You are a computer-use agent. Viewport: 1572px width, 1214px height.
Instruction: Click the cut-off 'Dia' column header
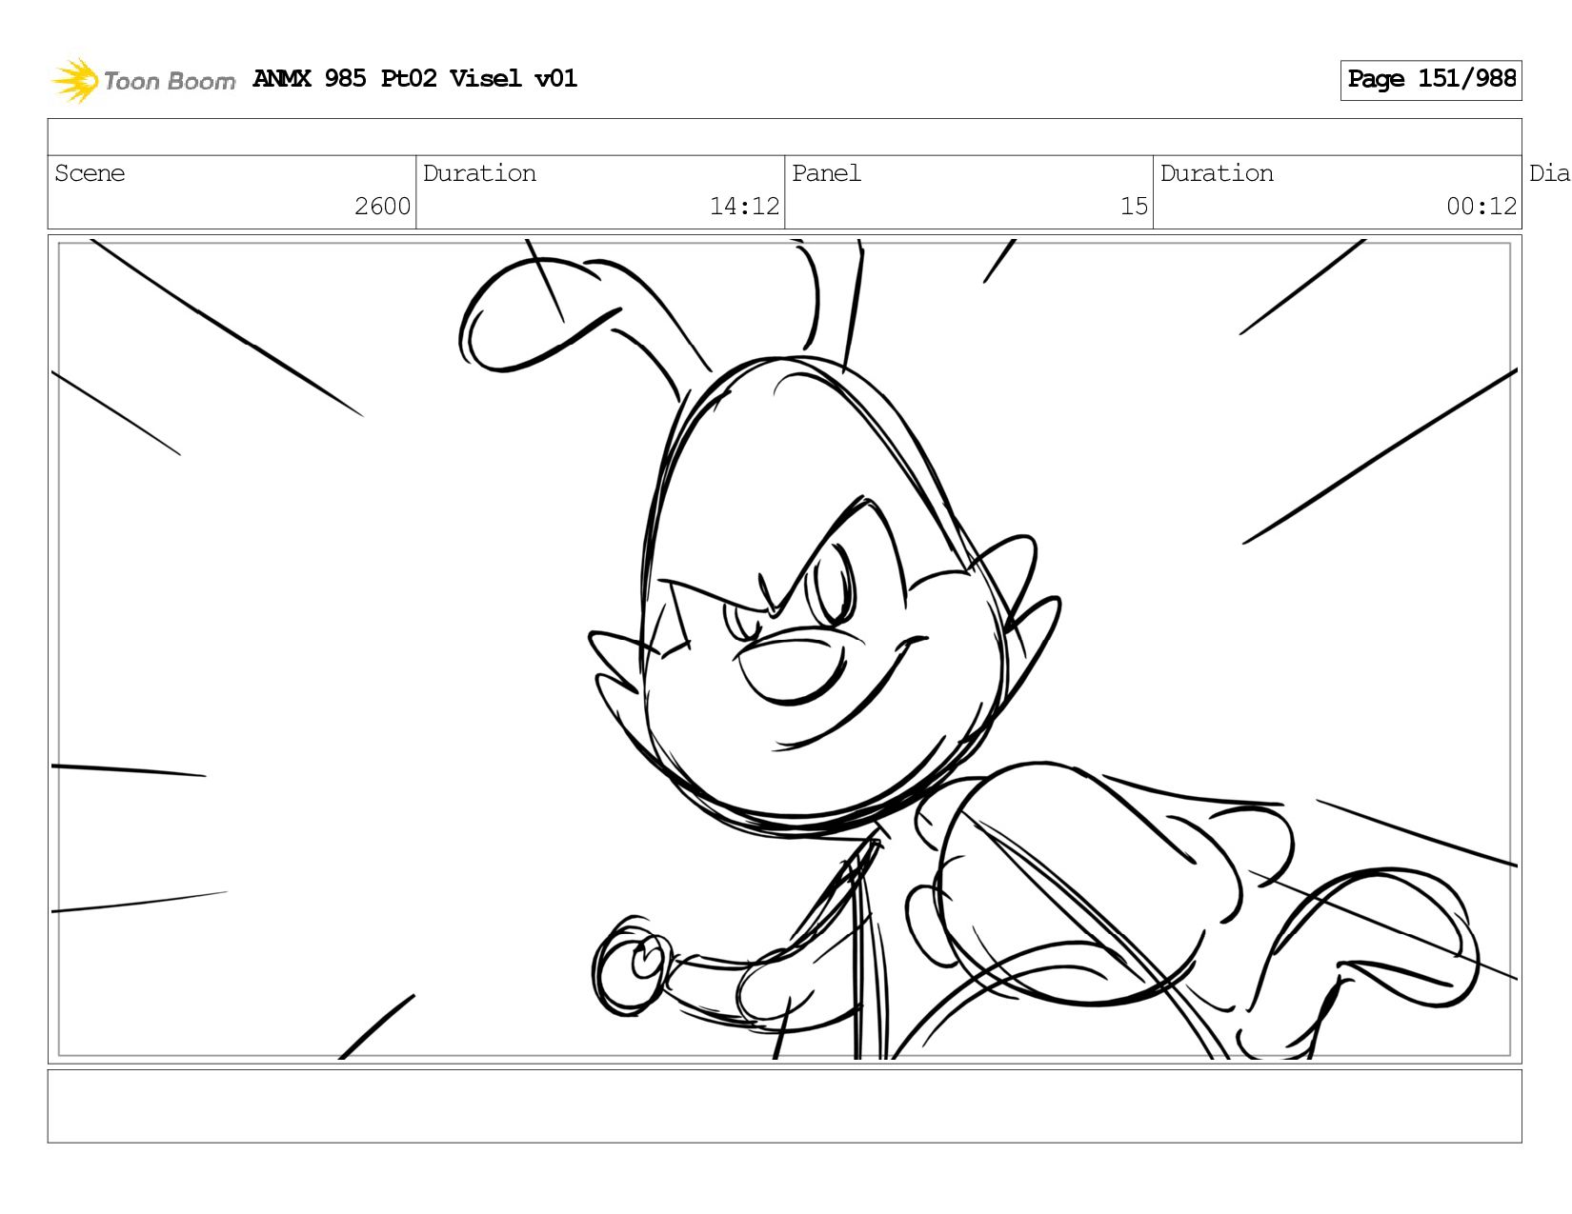1549,173
